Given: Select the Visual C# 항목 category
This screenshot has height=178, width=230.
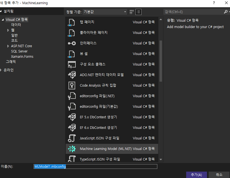Looking at the screenshot, I should pyautogui.click(x=17, y=19).
